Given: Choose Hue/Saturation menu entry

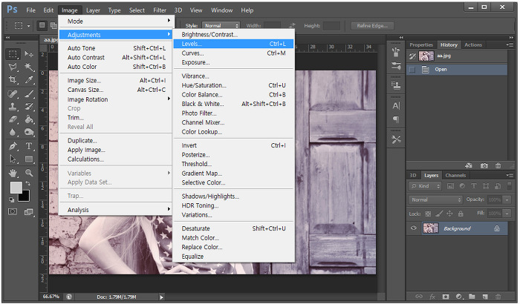Looking at the screenshot, I should point(233,85).
